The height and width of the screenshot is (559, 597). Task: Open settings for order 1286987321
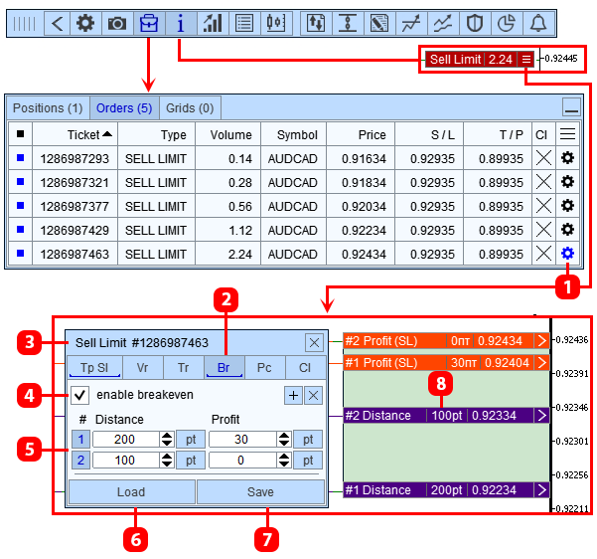click(x=567, y=182)
